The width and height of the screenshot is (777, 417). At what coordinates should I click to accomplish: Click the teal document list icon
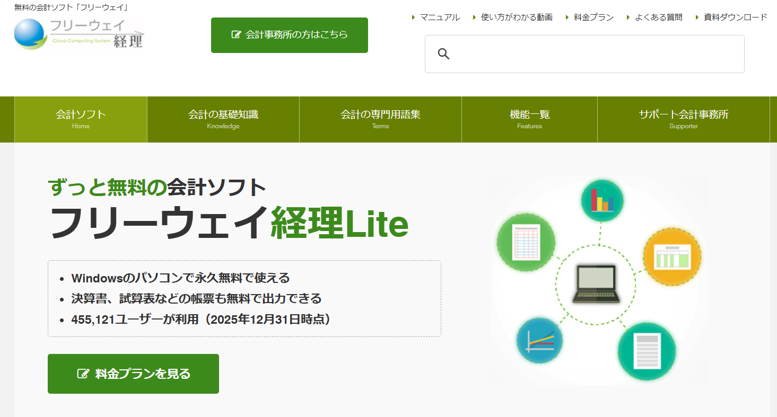click(x=646, y=351)
